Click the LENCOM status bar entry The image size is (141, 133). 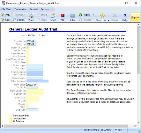click(x=106, y=130)
